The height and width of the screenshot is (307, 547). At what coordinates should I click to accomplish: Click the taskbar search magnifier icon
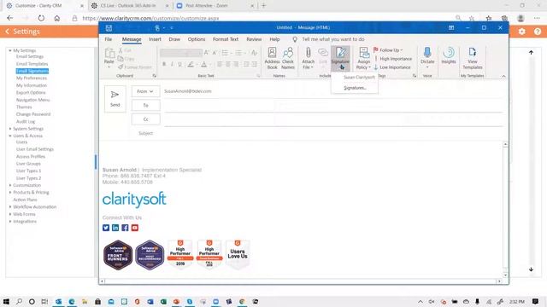19,301
